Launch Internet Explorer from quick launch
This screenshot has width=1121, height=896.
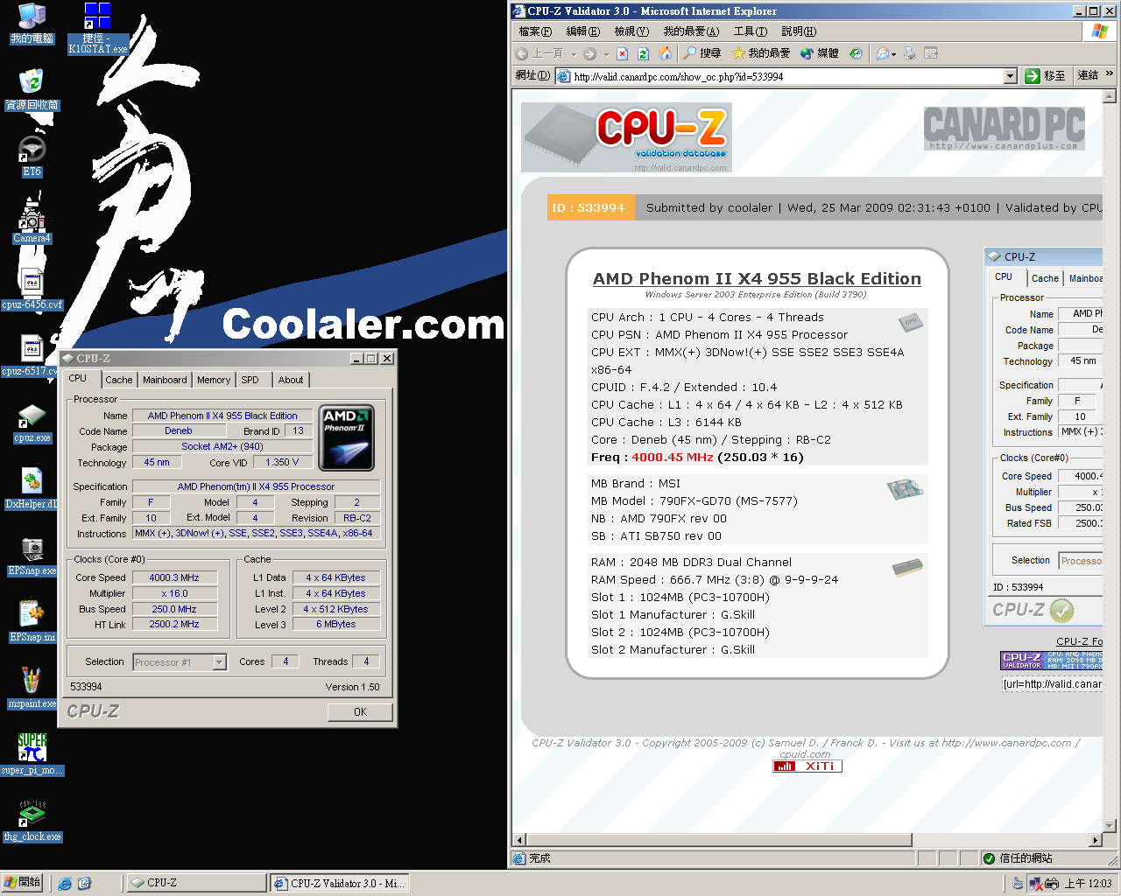(65, 883)
